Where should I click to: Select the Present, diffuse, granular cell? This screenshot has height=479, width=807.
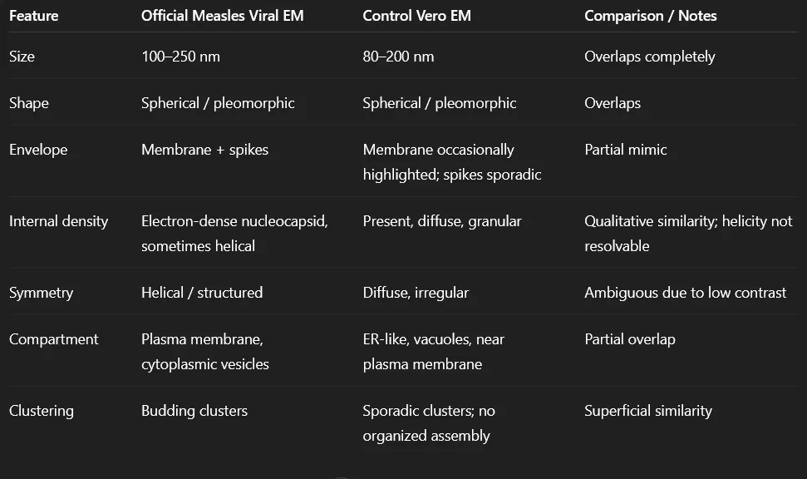click(x=441, y=221)
